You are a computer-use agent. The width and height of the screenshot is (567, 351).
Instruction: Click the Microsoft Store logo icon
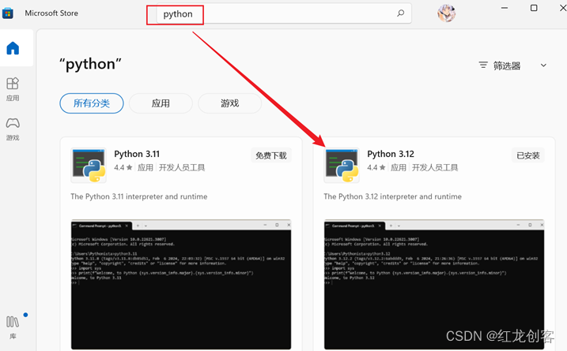8,13
